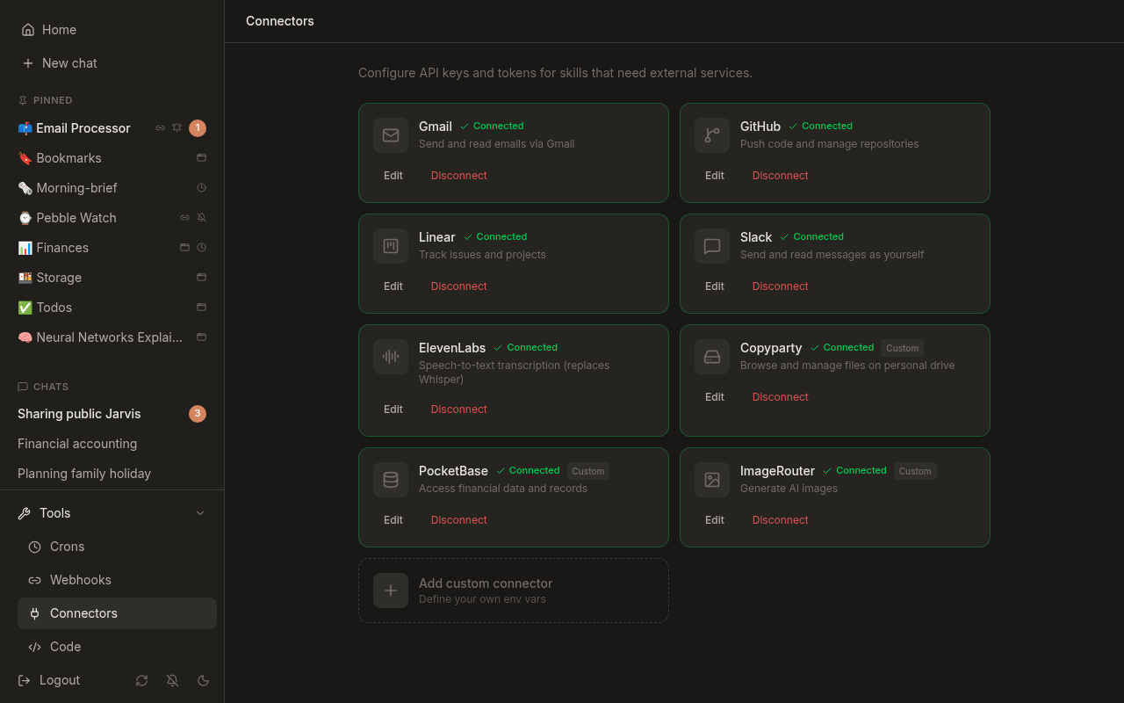Screen dimensions: 1124x703
Task: Click the link icon beside Email Processor
Action: coord(160,128)
